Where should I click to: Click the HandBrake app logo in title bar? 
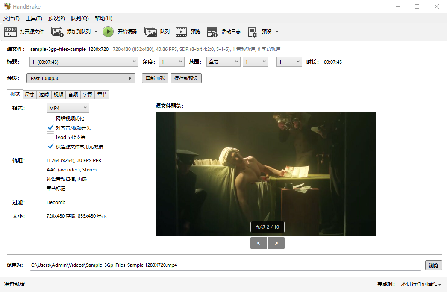pos(7,6)
